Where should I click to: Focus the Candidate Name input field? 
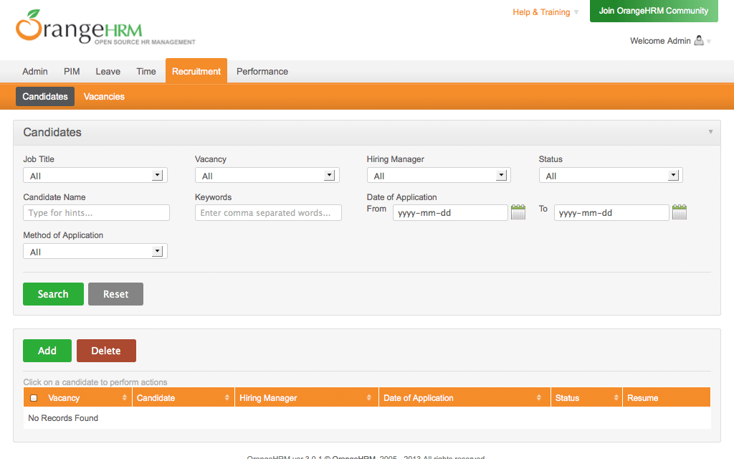[96, 213]
